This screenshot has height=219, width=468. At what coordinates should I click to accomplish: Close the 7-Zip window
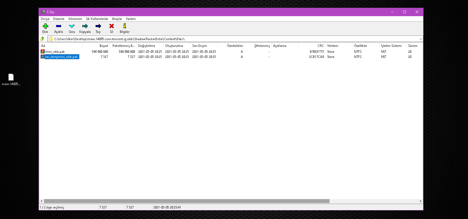(x=417, y=12)
